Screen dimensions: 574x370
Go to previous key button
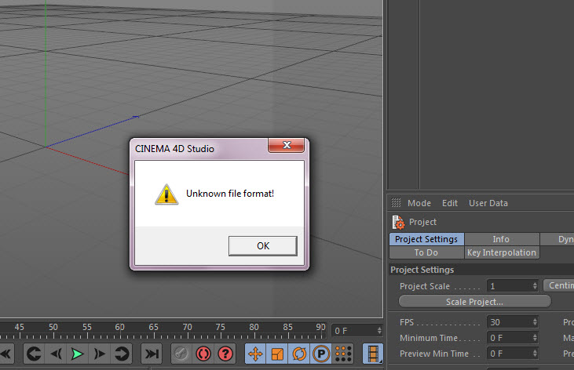click(34, 354)
